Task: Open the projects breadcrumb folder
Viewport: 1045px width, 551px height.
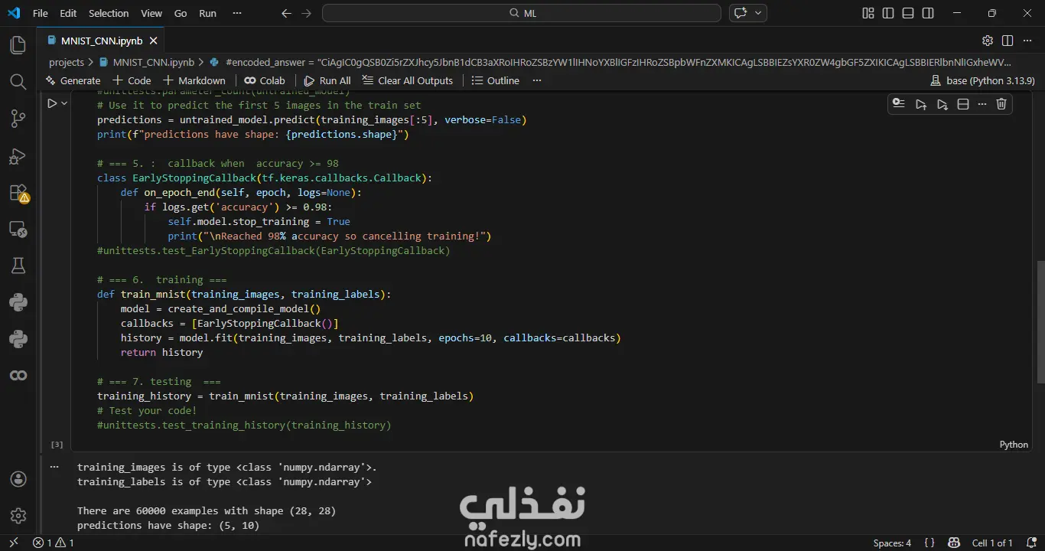Action: tap(67, 62)
